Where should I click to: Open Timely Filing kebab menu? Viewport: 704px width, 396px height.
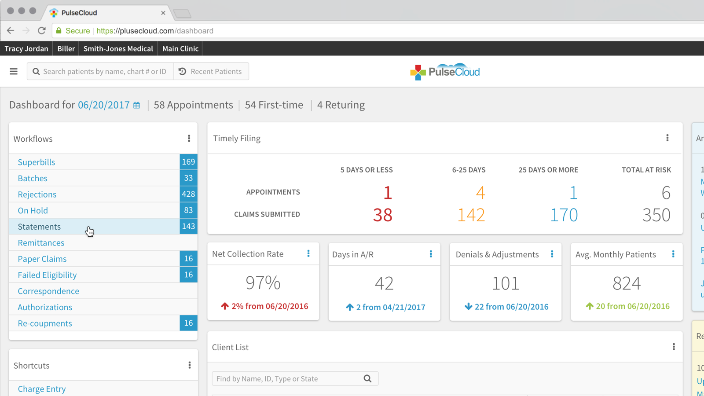[x=667, y=138]
